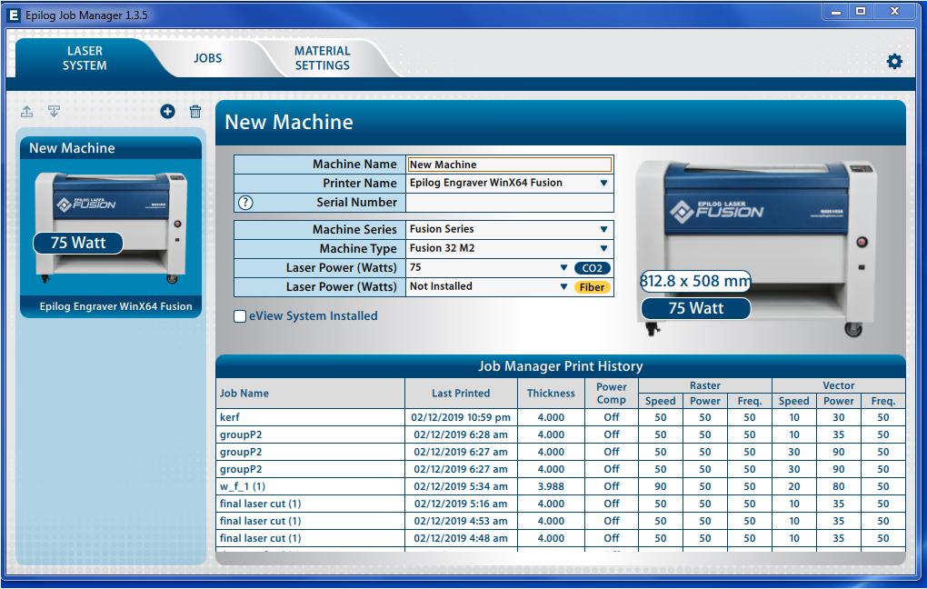This screenshot has width=927, height=589.
Task: Click the Epilog app icon in title bar
Action: 13,15
